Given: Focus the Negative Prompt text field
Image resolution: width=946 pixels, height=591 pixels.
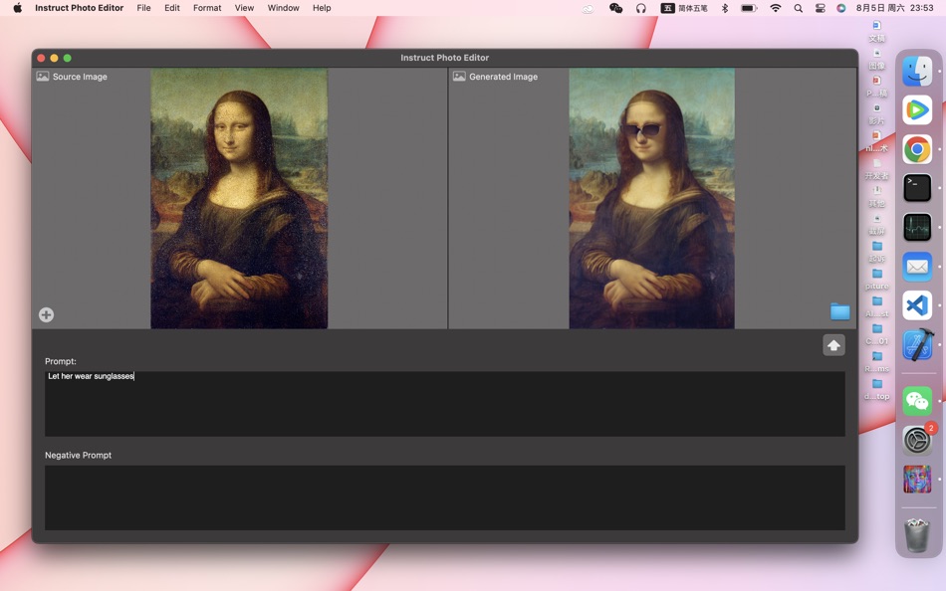Looking at the screenshot, I should 445,497.
